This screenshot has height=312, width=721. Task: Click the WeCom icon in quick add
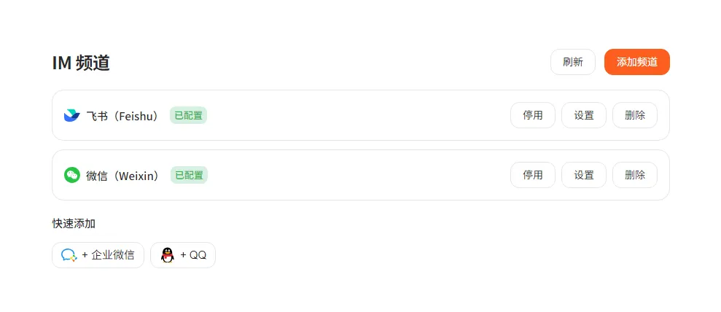click(x=69, y=255)
